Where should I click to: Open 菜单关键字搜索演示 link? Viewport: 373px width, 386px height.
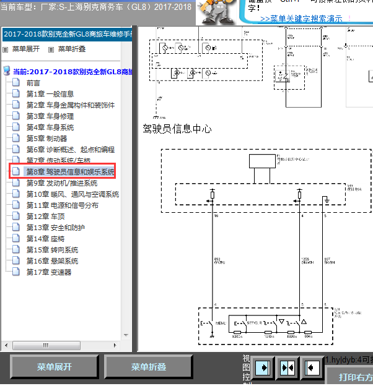tap(301, 19)
